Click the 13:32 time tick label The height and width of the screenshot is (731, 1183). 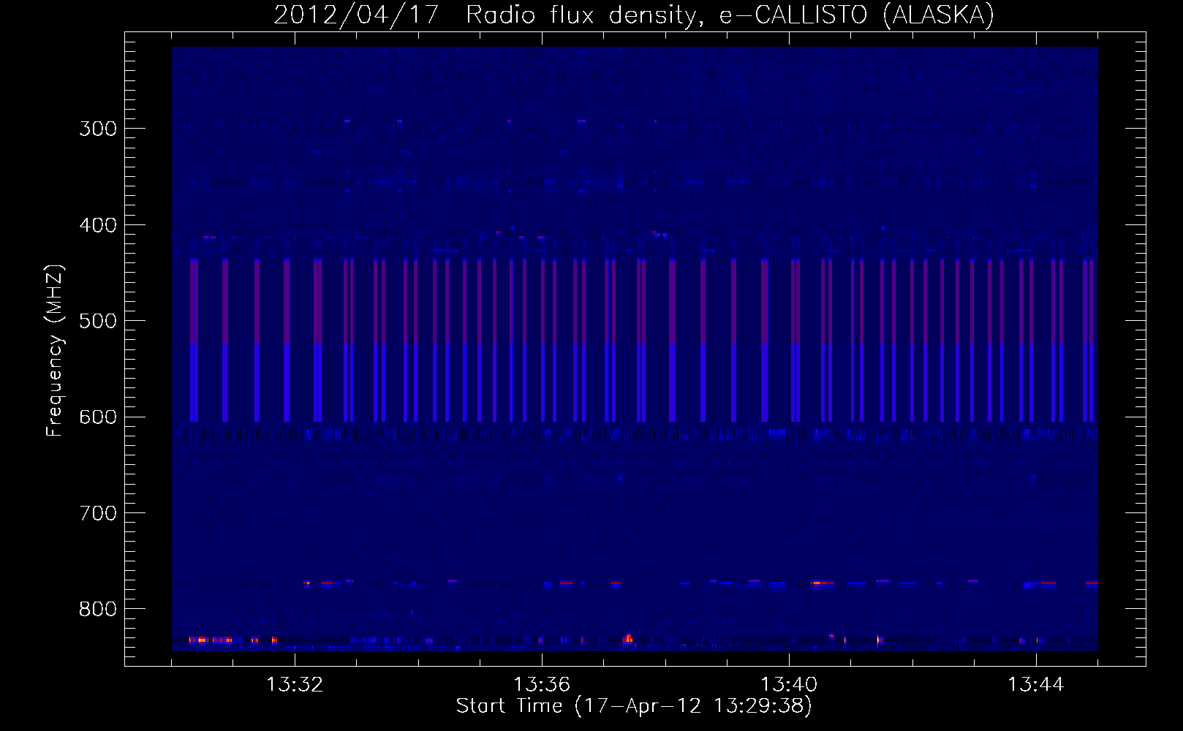point(295,684)
